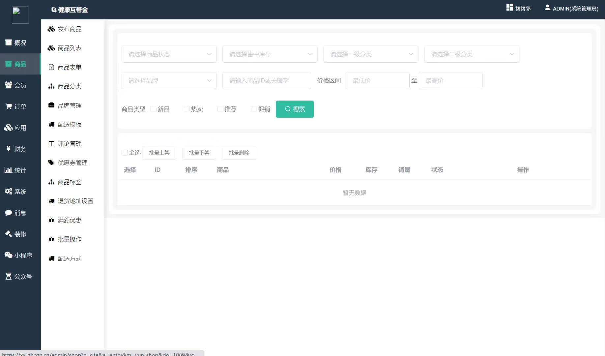Expand the 请选择售中库存 dropdown
The image size is (605, 356).
click(270, 54)
